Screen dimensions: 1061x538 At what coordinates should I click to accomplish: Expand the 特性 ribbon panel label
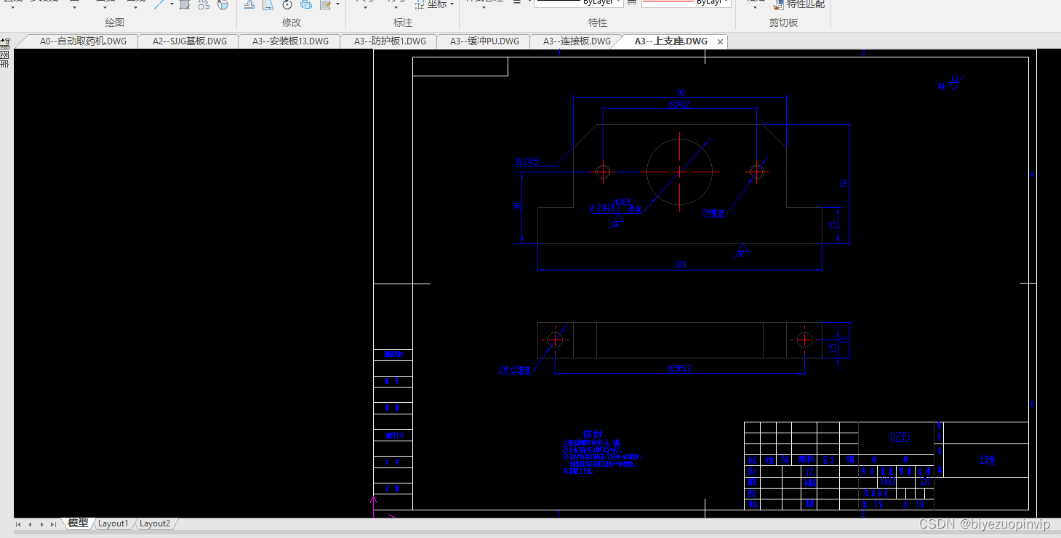point(597,23)
